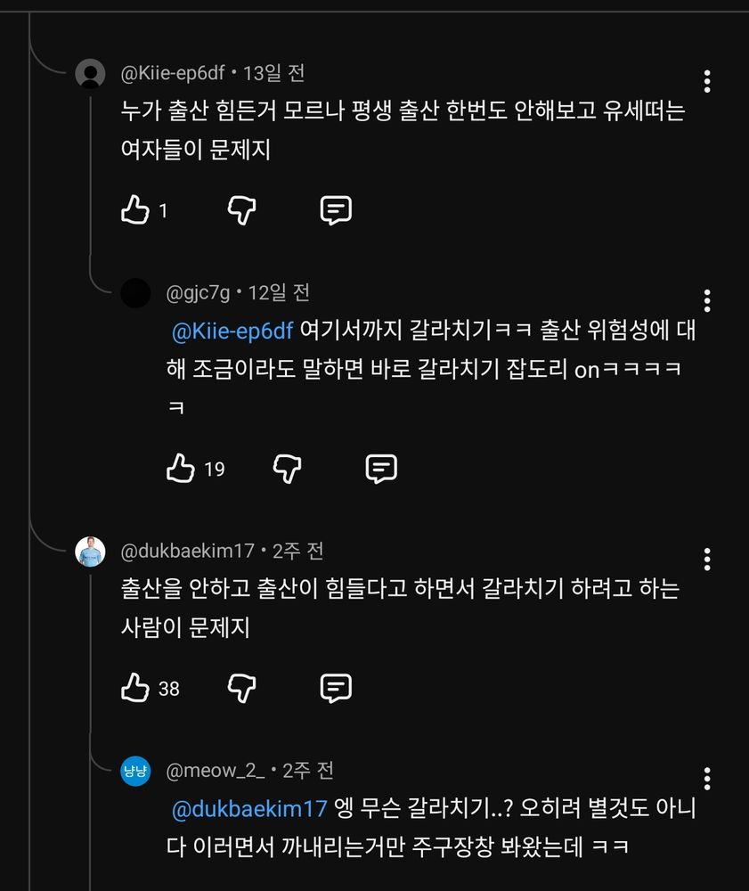749x891 pixels.
Task: Open more options for @dukbaekim17 comment
Action: click(x=707, y=560)
